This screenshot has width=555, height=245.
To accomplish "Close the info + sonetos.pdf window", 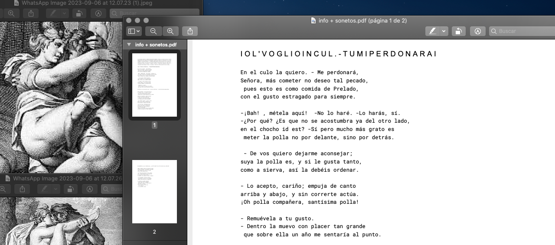I will pyautogui.click(x=129, y=20).
